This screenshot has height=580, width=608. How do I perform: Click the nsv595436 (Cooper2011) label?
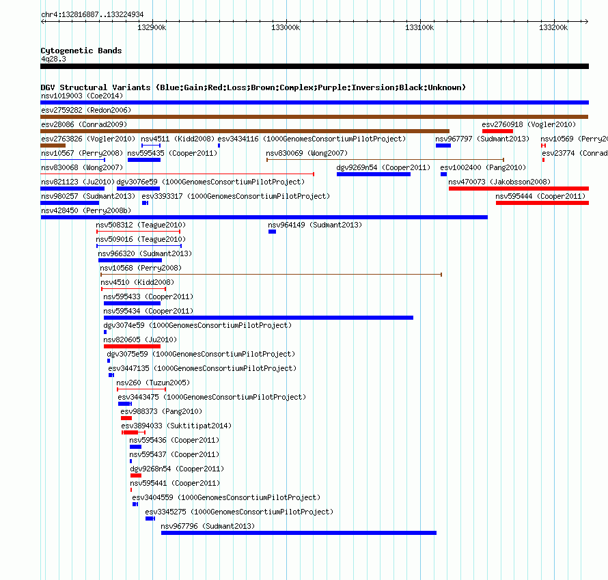(174, 440)
